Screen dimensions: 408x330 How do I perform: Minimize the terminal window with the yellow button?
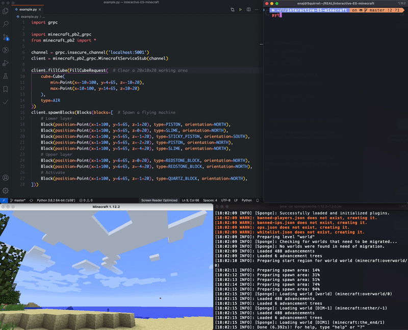272,4
